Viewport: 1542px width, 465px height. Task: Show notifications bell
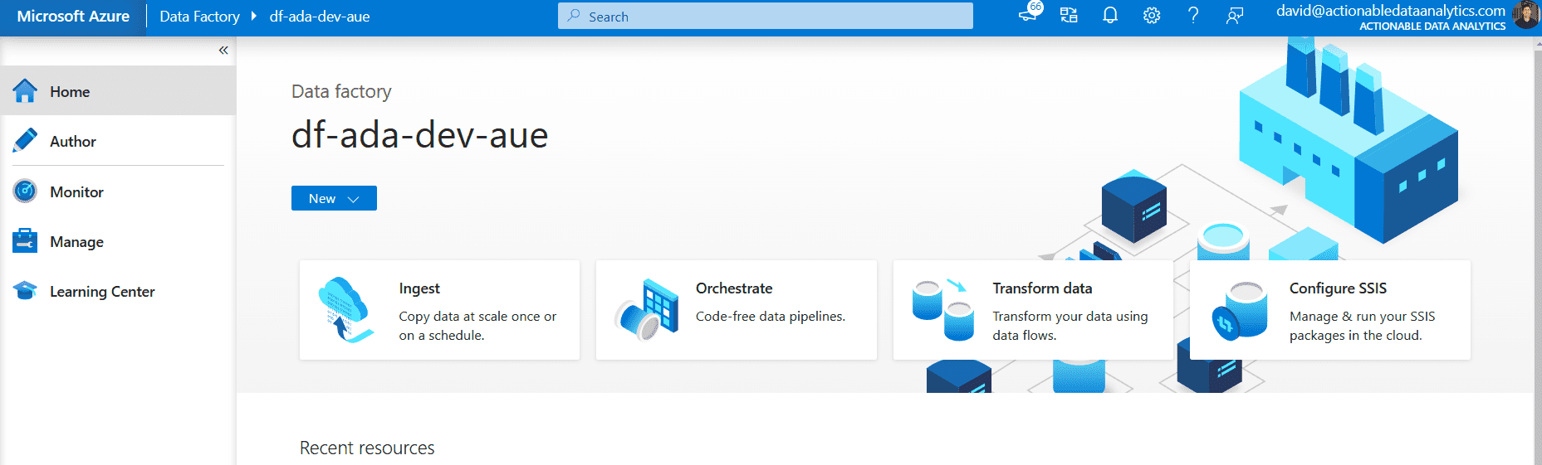click(x=1110, y=15)
